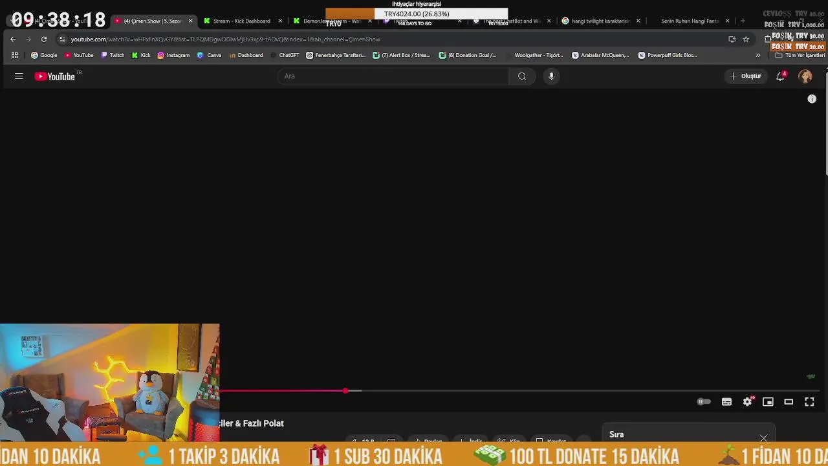Open the Arabalar McQueen bookmark
828x466 pixels.
point(600,55)
